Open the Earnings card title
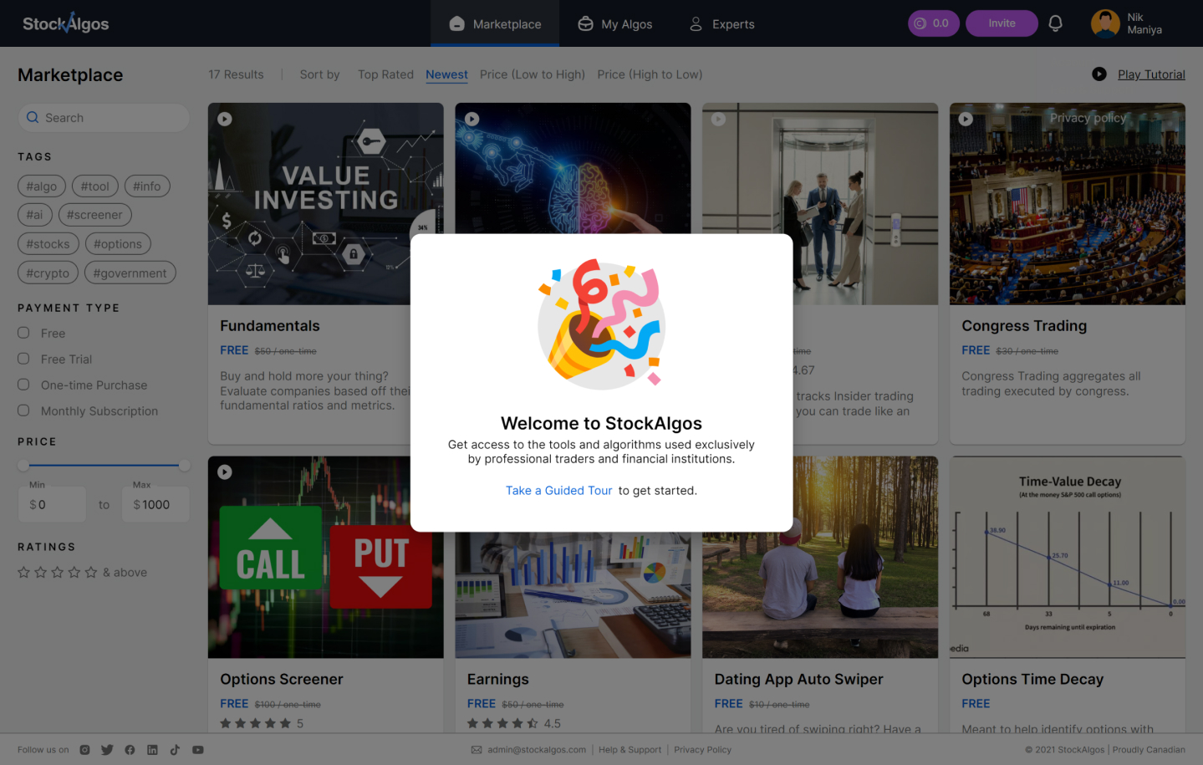The image size is (1203, 765). [x=498, y=680]
